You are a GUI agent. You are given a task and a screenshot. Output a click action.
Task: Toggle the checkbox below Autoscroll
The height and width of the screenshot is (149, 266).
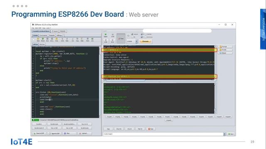tap(132, 37)
